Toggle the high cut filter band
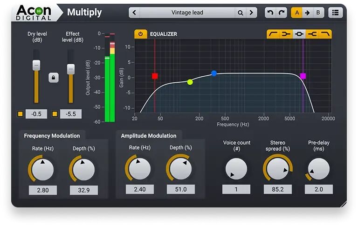Image resolution: width=358 pixels, height=226 pixels. [x=325, y=34]
